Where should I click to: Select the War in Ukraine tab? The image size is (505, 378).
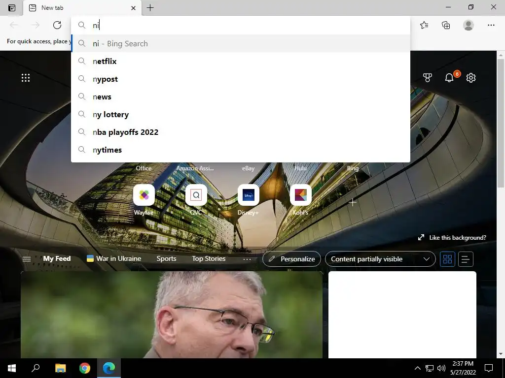coord(114,259)
